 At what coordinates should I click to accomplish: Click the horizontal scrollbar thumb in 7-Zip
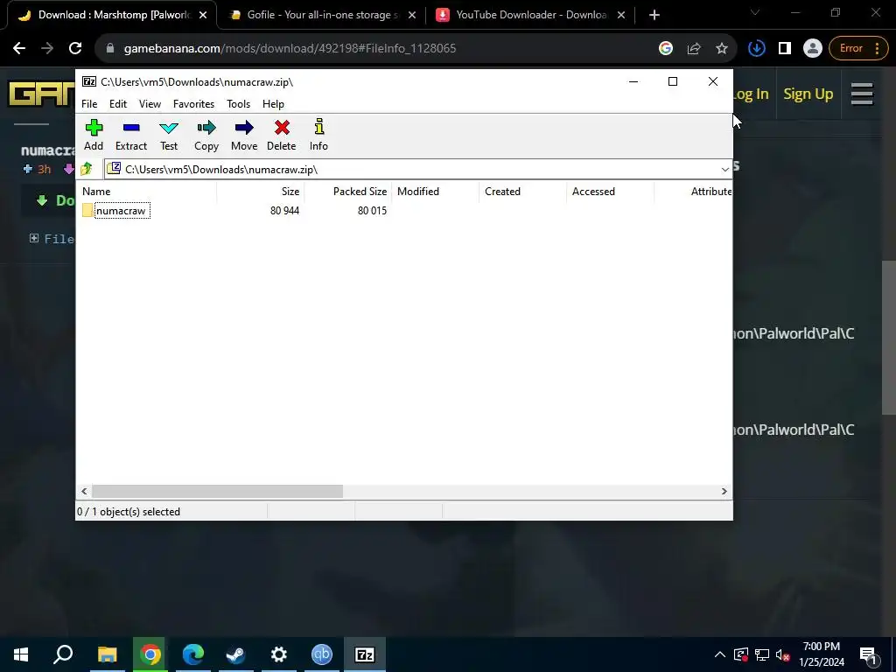(217, 492)
